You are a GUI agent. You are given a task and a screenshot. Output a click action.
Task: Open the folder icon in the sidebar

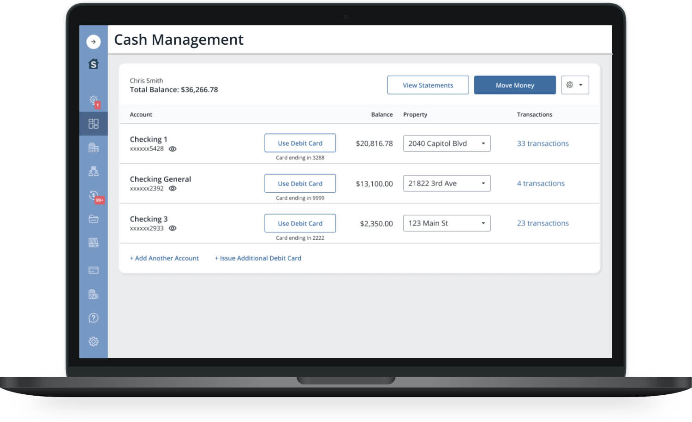93,219
